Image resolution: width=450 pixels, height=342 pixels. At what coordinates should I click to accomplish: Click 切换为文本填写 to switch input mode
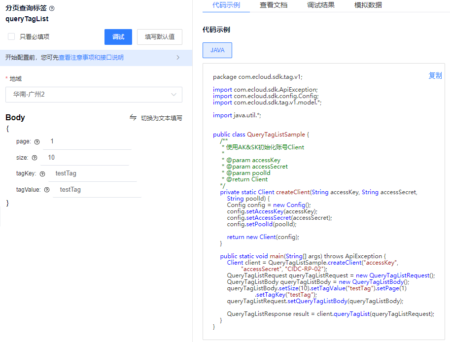(x=162, y=118)
